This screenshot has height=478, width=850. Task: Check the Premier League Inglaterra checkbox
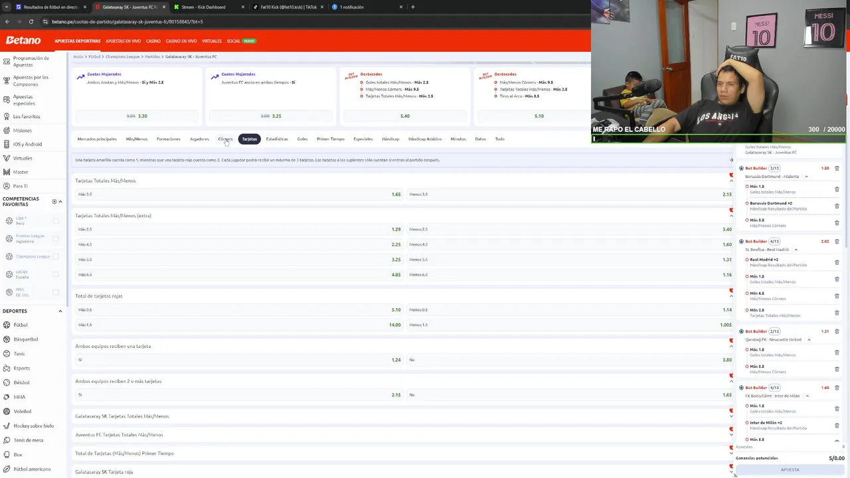pyautogui.click(x=55, y=238)
